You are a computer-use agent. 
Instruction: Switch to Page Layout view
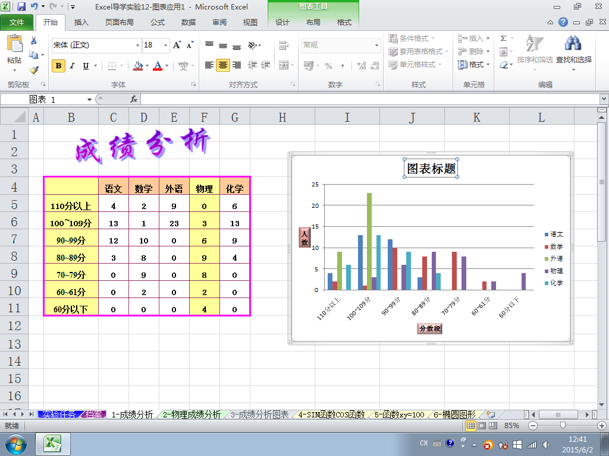tap(482, 426)
